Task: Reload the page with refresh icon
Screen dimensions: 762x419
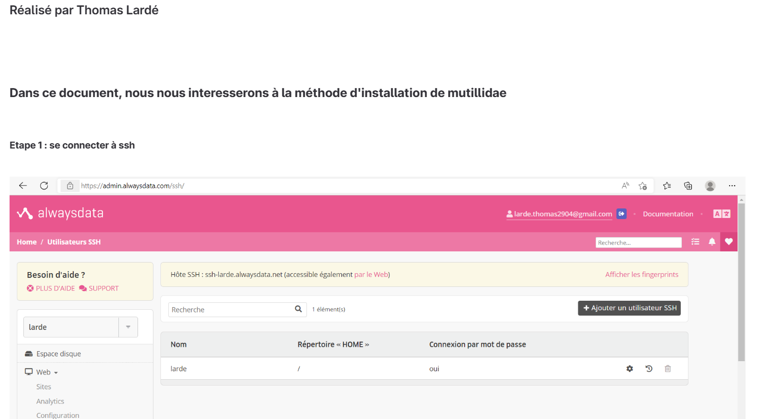Action: (44, 186)
